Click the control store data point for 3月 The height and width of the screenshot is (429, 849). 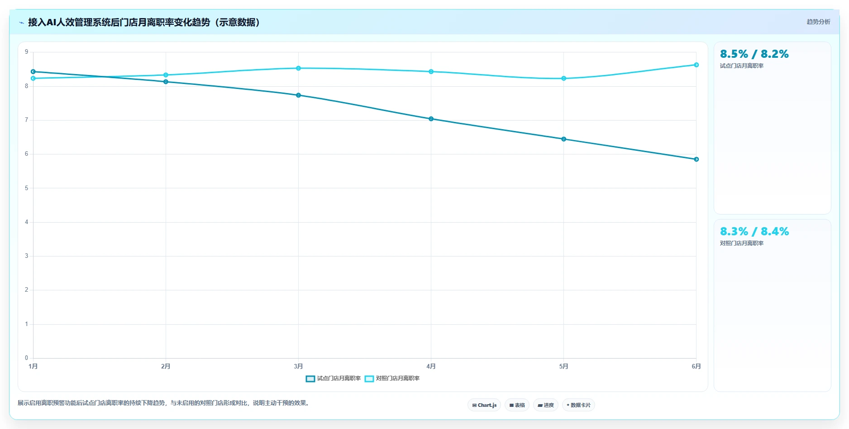pos(298,68)
